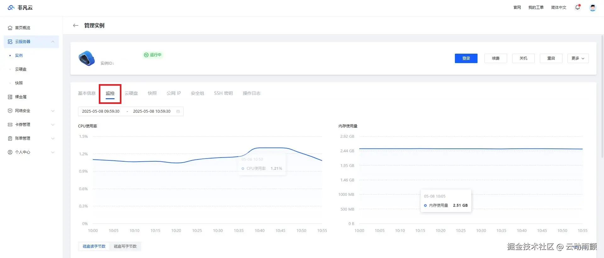Viewport: 604px width, 258px height.
Task: Switch to 磁盘写字节数 option
Action: [125, 246]
